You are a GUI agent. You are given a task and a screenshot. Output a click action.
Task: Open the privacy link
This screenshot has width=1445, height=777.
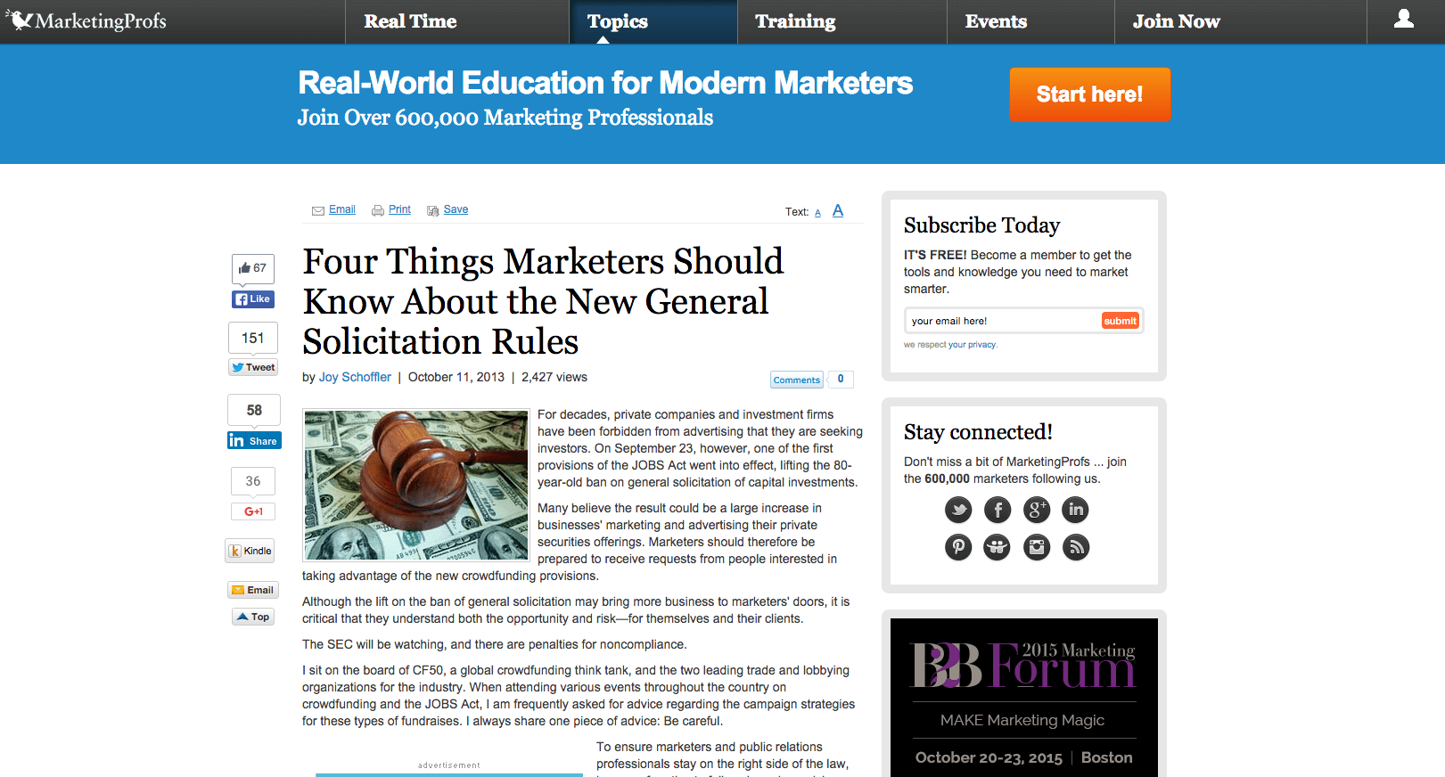point(973,345)
